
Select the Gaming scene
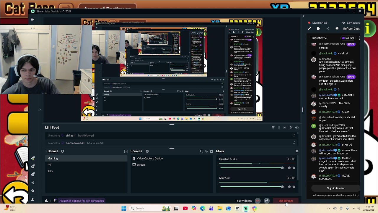coord(86,159)
